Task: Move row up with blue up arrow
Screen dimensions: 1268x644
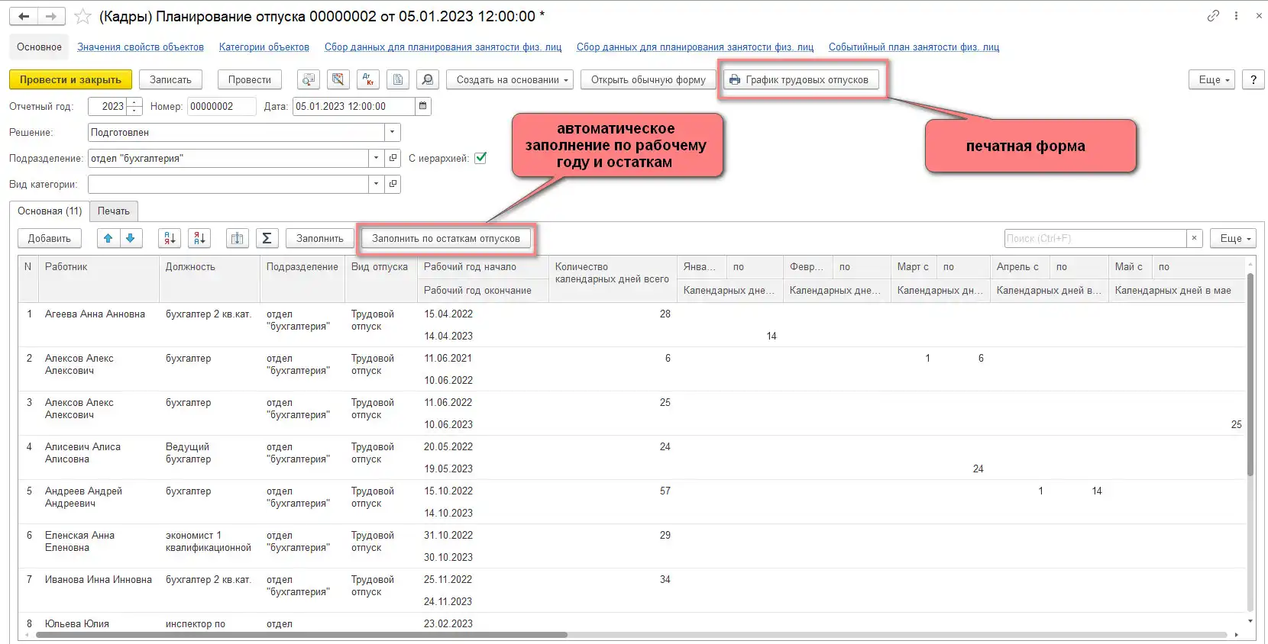Action: (x=108, y=239)
